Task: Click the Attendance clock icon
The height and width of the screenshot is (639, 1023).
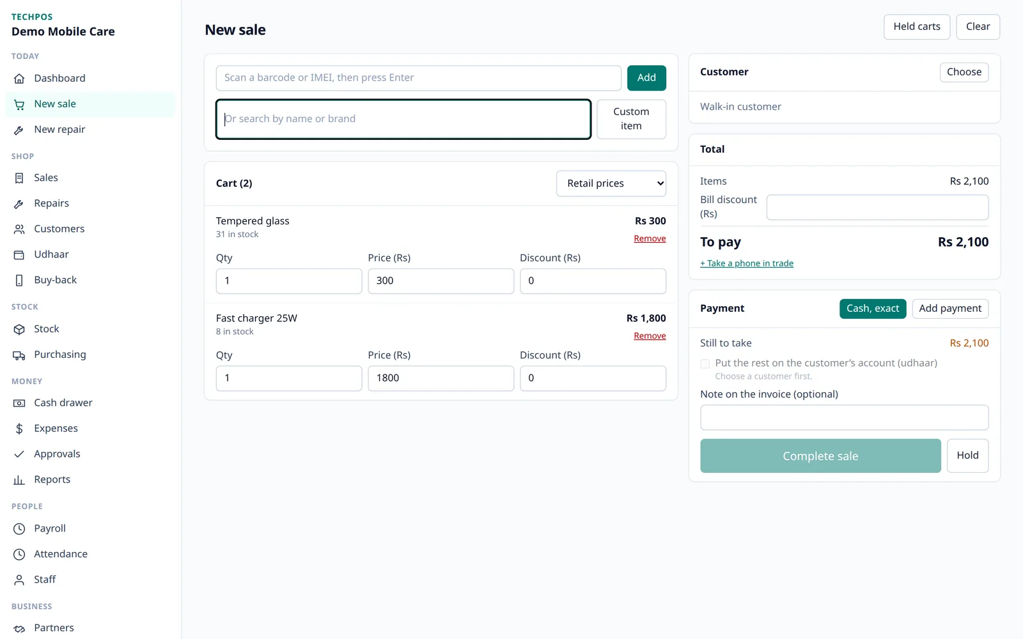Action: 19,554
